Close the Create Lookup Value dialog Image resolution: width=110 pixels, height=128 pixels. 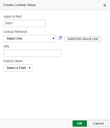click(105, 5)
